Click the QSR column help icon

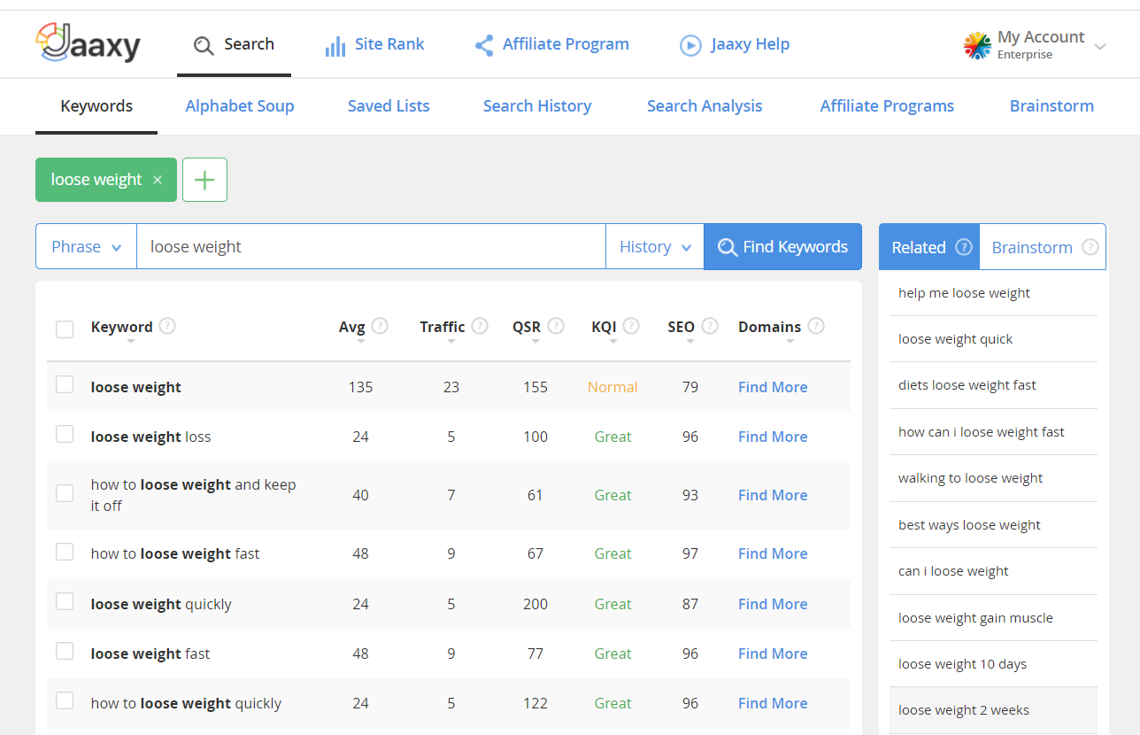556,326
